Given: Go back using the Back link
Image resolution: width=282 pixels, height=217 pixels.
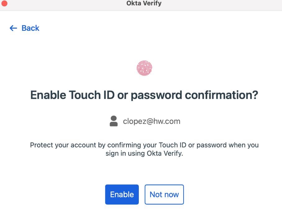Looking at the screenshot, I should (x=30, y=28).
